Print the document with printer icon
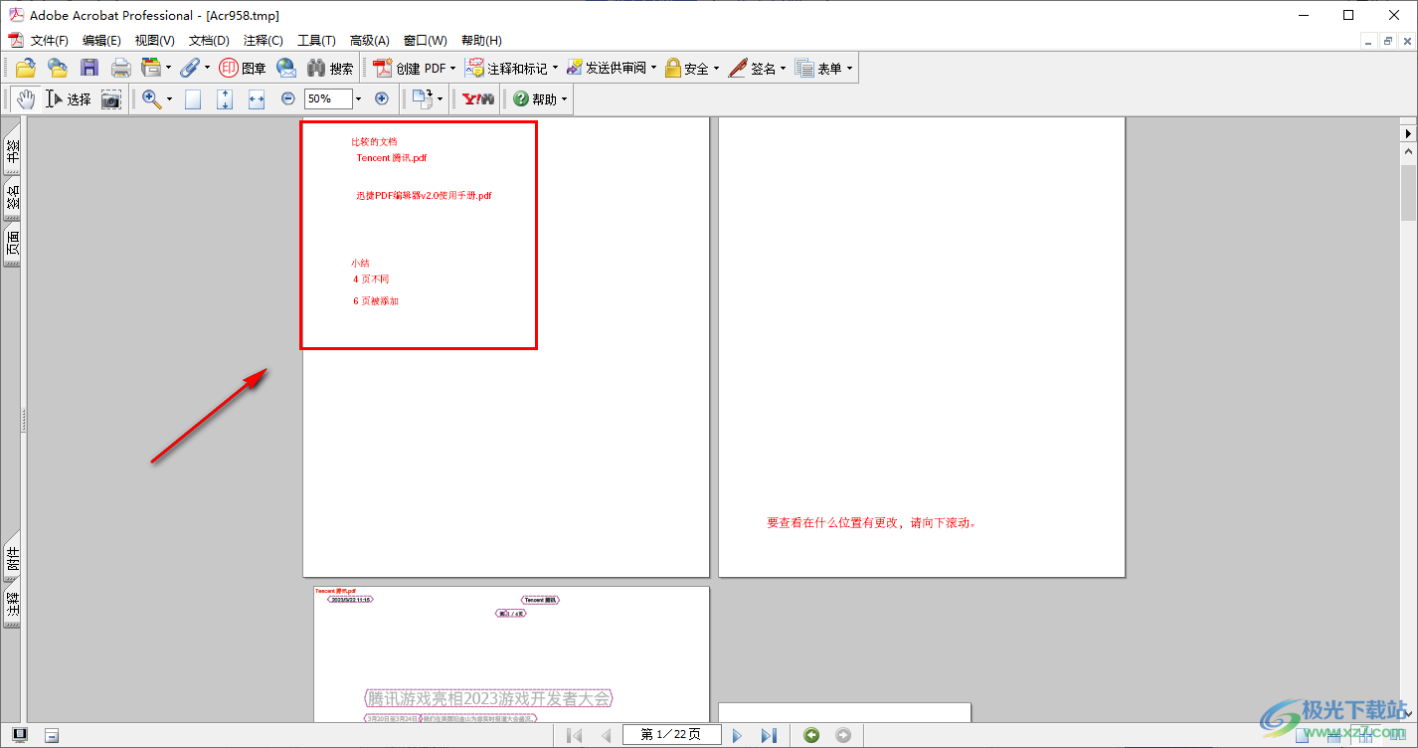 click(120, 68)
